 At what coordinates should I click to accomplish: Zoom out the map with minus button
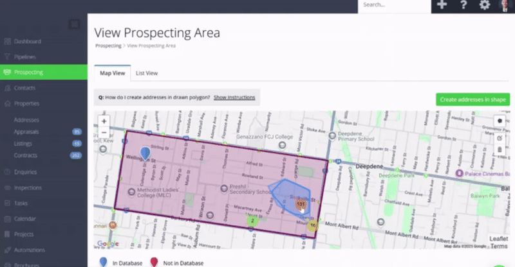coord(104,132)
